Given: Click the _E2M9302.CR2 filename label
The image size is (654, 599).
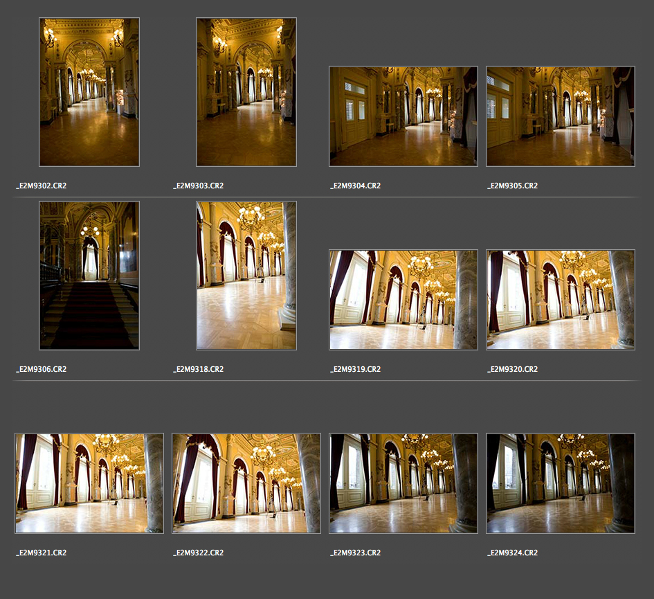Looking at the screenshot, I should point(42,186).
